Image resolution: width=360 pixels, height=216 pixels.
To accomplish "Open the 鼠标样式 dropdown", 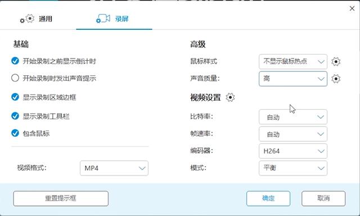I will tap(293, 61).
